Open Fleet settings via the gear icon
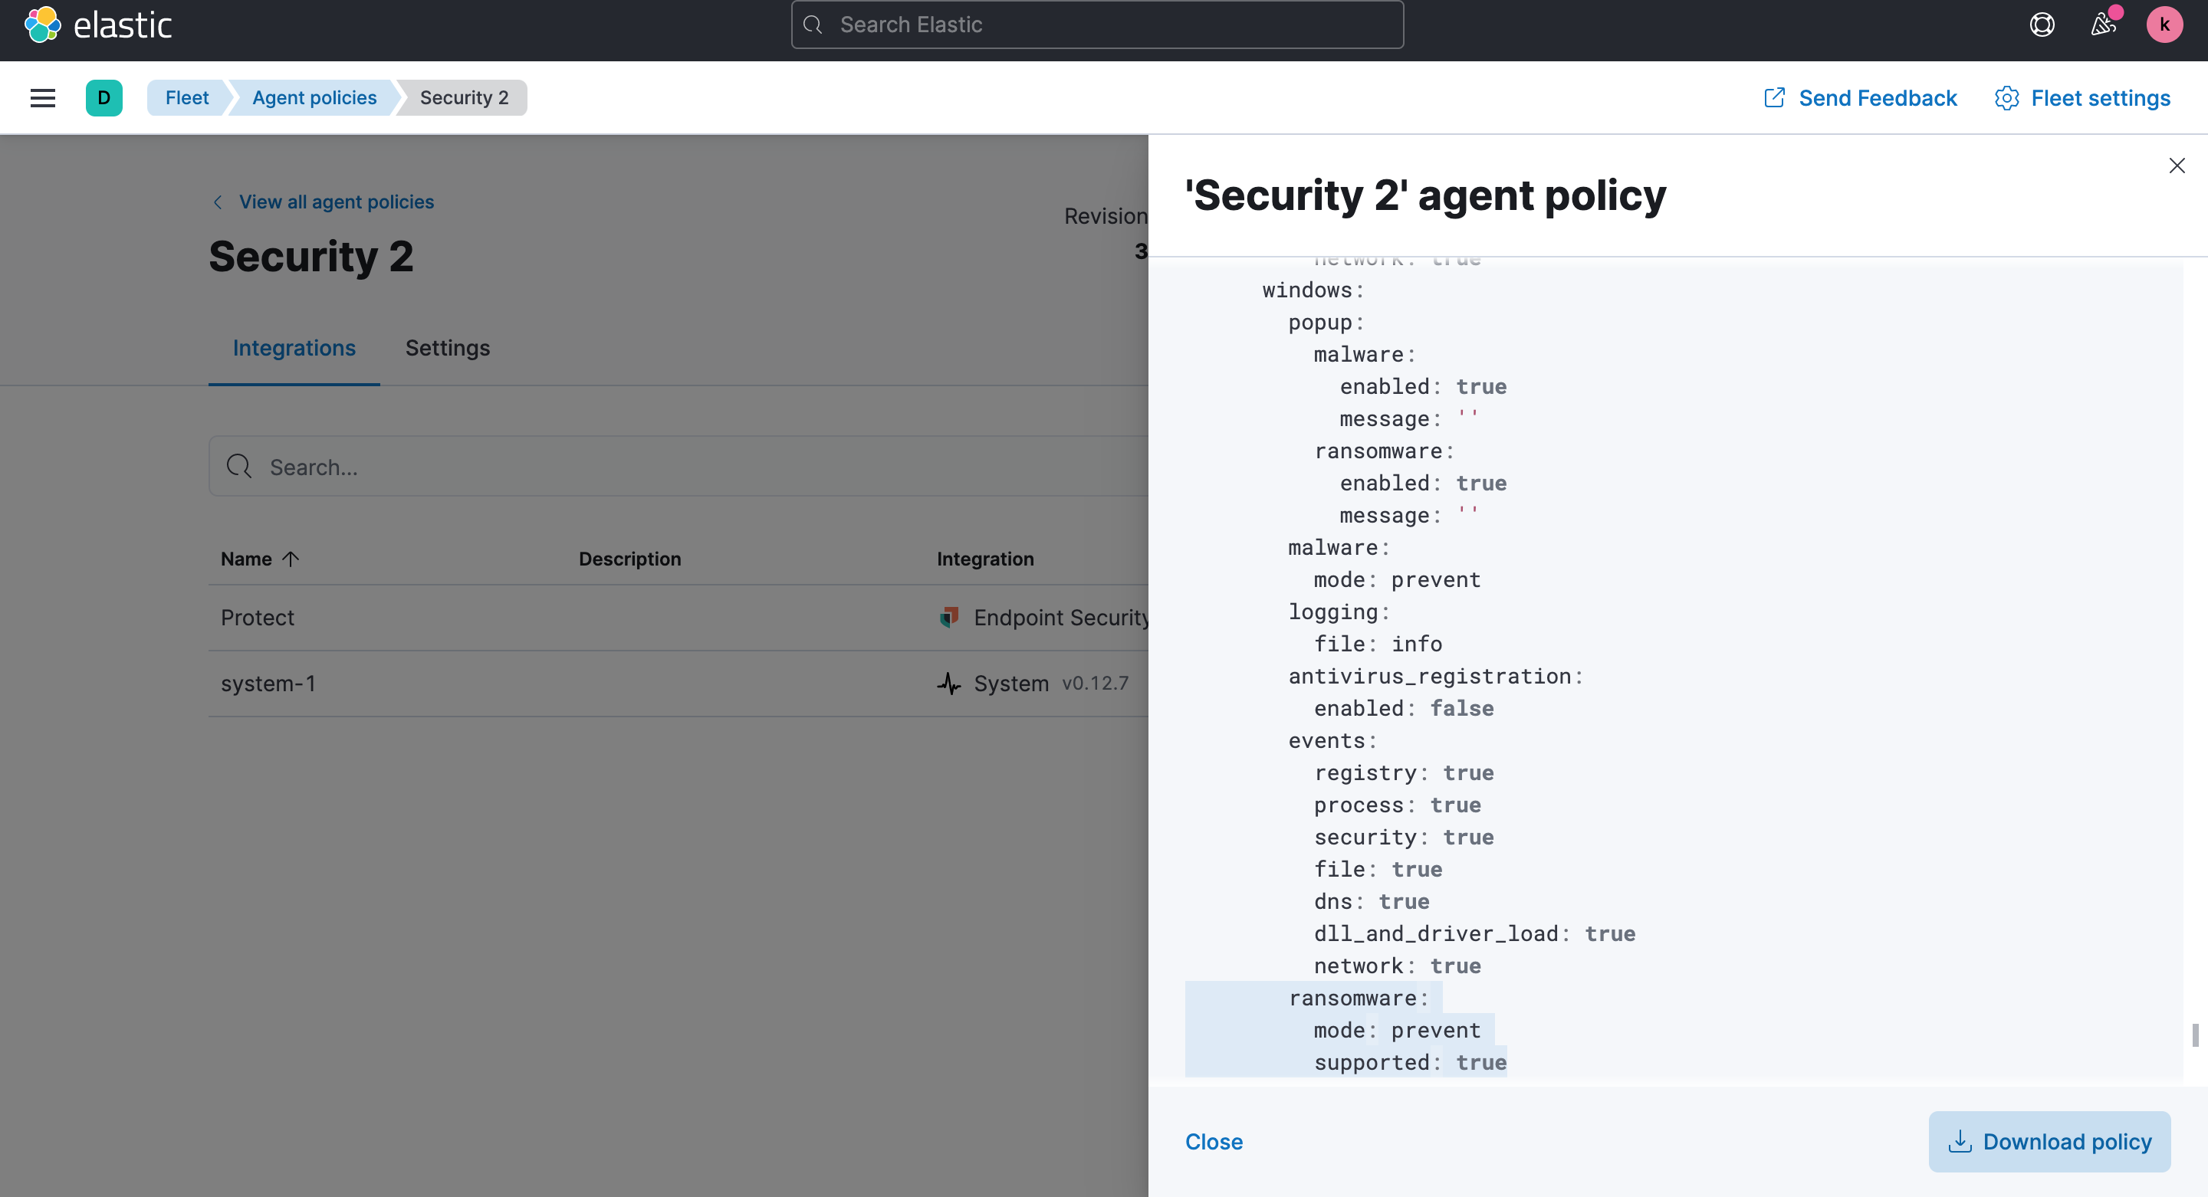 [2006, 97]
